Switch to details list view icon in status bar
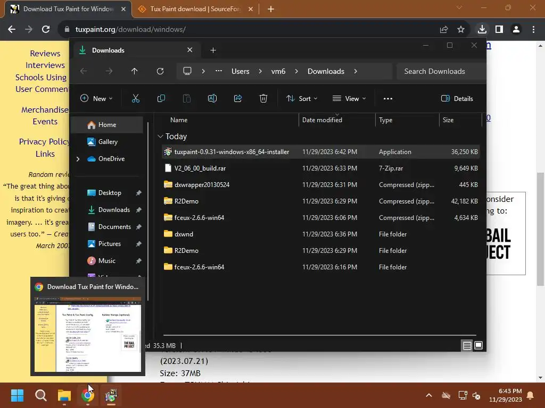The height and width of the screenshot is (408, 545). click(x=467, y=345)
